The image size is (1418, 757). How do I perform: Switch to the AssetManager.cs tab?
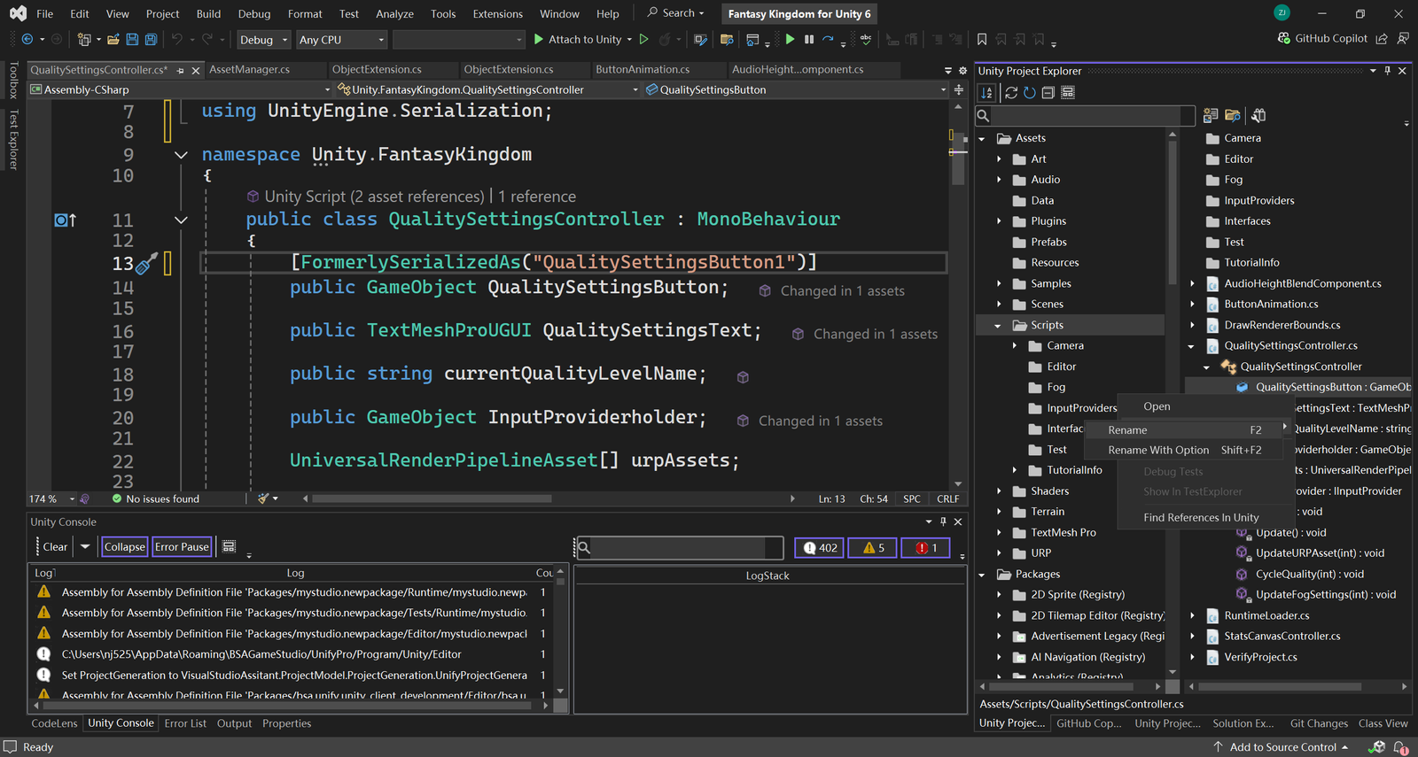[249, 70]
